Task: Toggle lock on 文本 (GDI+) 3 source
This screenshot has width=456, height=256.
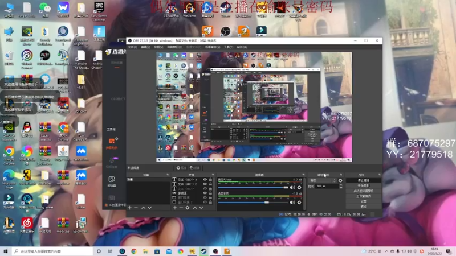Action: [x=210, y=180]
